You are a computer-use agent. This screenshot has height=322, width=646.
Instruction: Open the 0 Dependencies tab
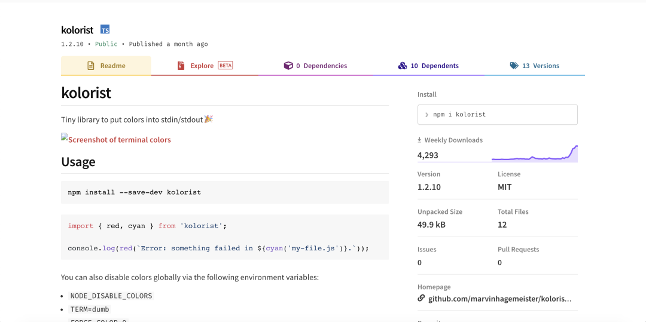click(316, 66)
